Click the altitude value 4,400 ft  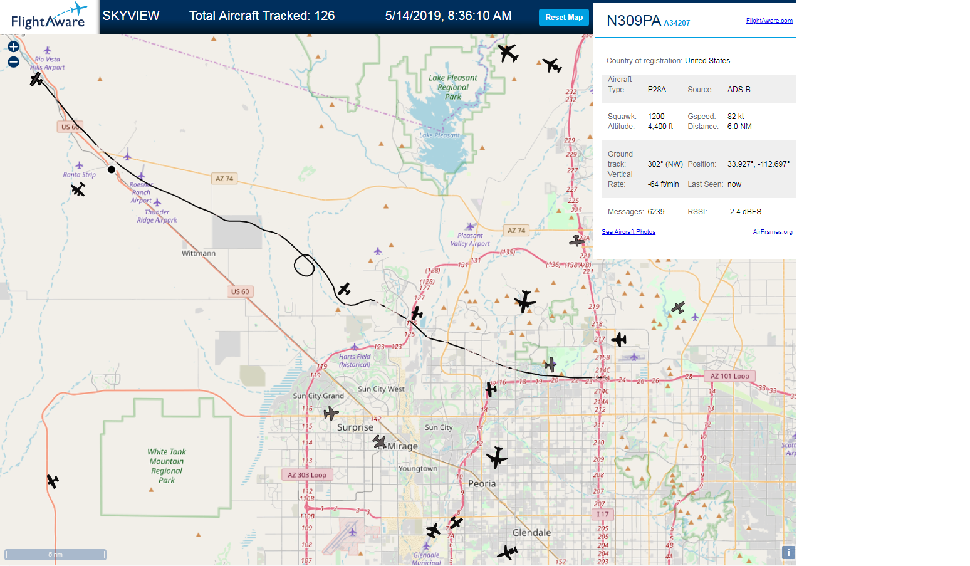tap(660, 127)
